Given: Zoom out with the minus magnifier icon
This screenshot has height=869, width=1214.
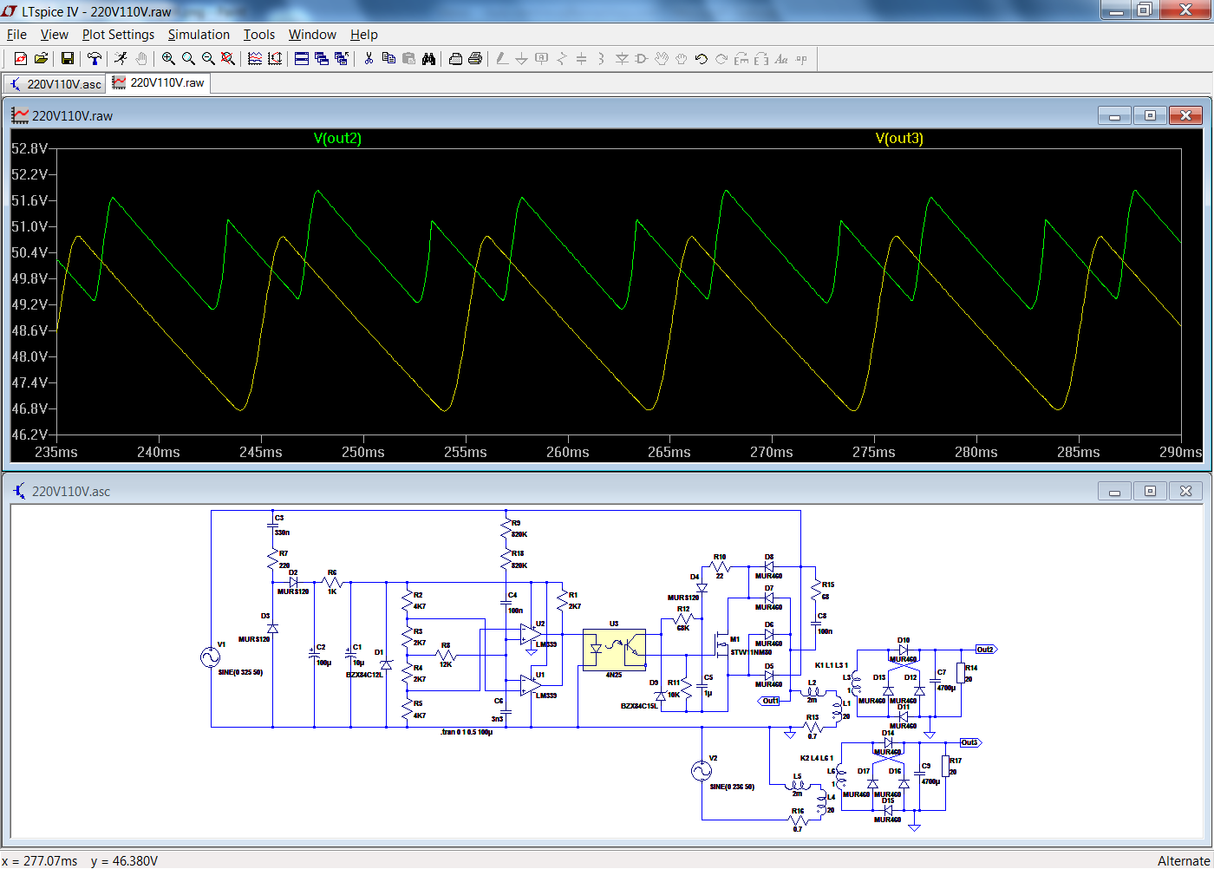Looking at the screenshot, I should 208,59.
